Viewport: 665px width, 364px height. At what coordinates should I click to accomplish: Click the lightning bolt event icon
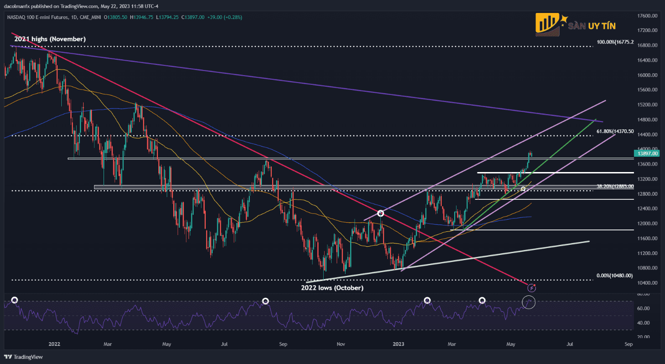point(532,288)
